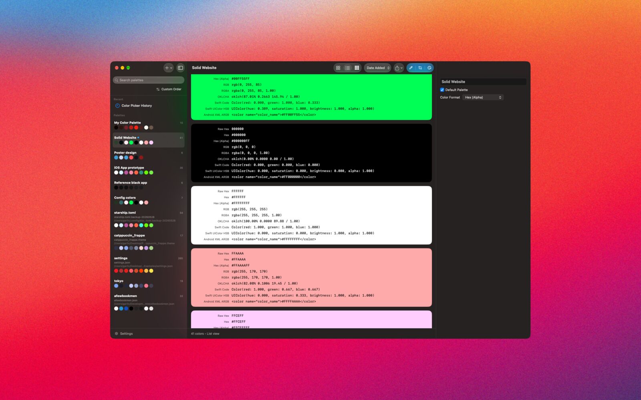Click the "41 colors • List view" status text
Viewport: 641px width, 400px height.
pos(205,334)
